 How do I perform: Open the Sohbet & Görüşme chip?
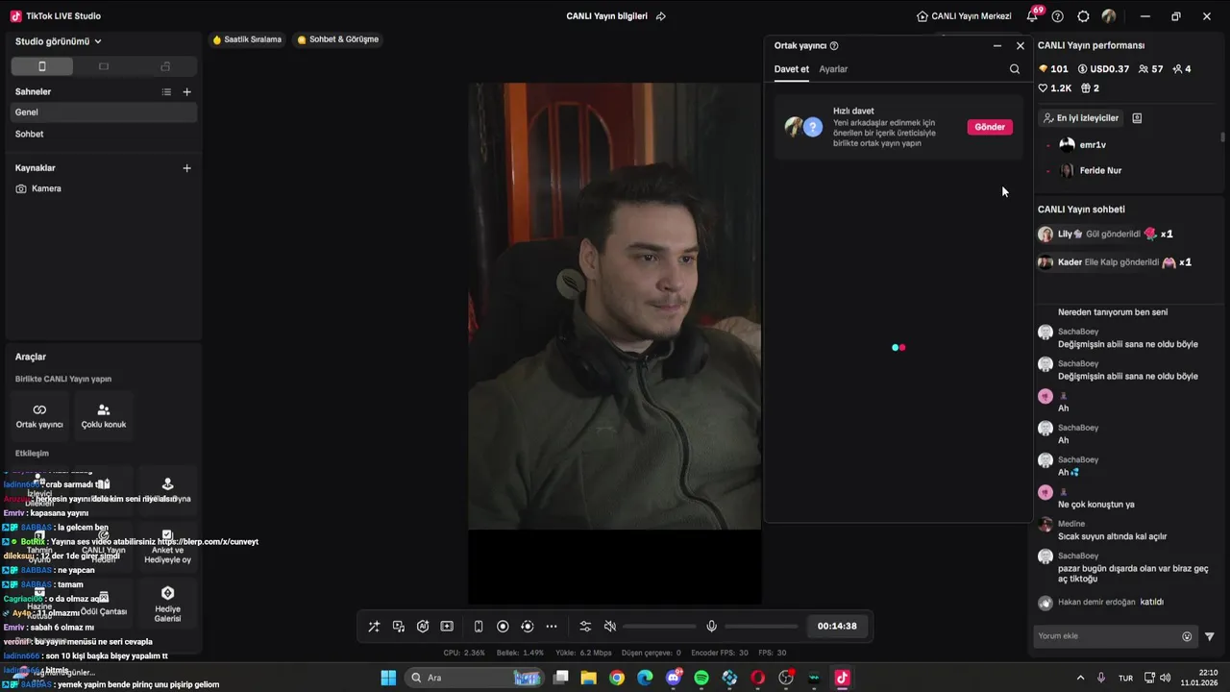(337, 39)
